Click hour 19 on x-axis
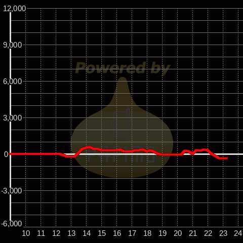 pyautogui.click(x=163, y=233)
